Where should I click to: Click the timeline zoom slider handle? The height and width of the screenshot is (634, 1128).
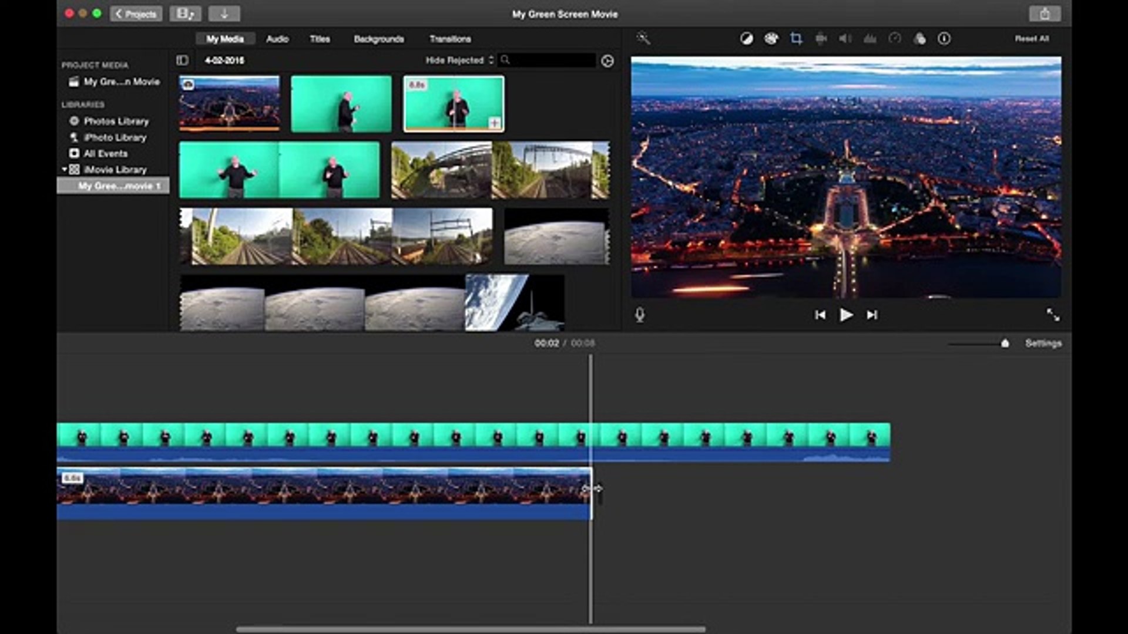pyautogui.click(x=1005, y=343)
